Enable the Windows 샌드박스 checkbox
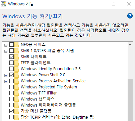 click(x=11, y=99)
